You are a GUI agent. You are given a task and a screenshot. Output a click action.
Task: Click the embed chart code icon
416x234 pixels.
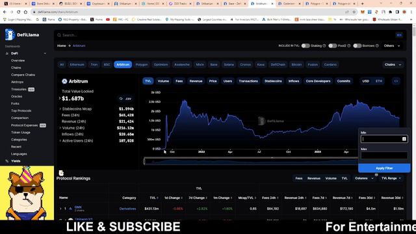(396, 81)
